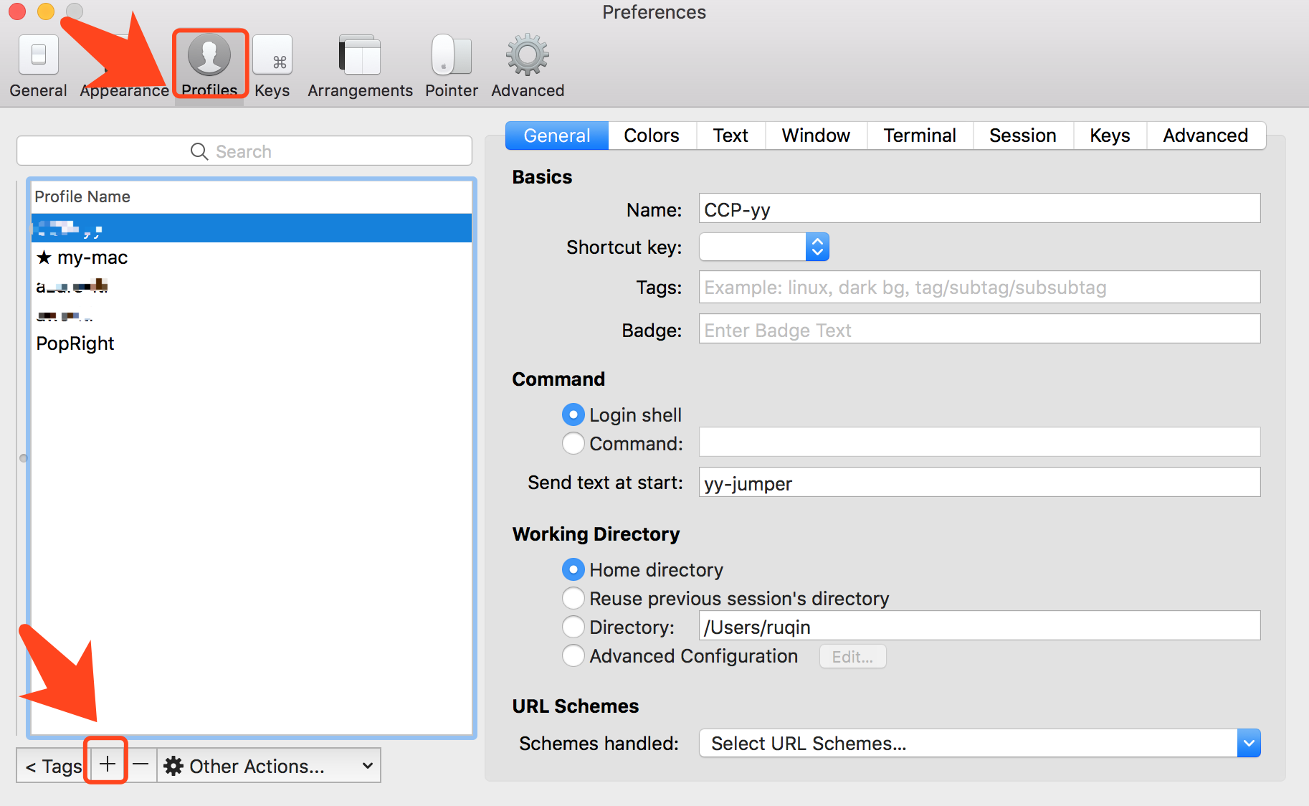
Task: Choose Reuse previous session's directory
Action: pos(573,598)
